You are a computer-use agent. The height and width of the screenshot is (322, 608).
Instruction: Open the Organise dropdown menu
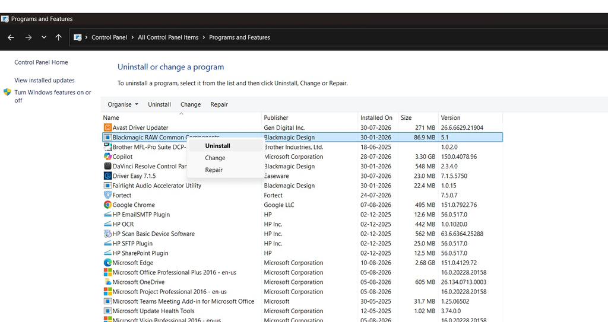(123, 104)
